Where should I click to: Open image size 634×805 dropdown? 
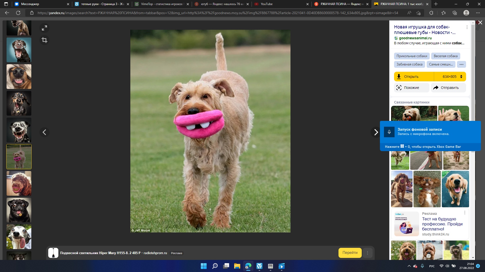(x=452, y=77)
